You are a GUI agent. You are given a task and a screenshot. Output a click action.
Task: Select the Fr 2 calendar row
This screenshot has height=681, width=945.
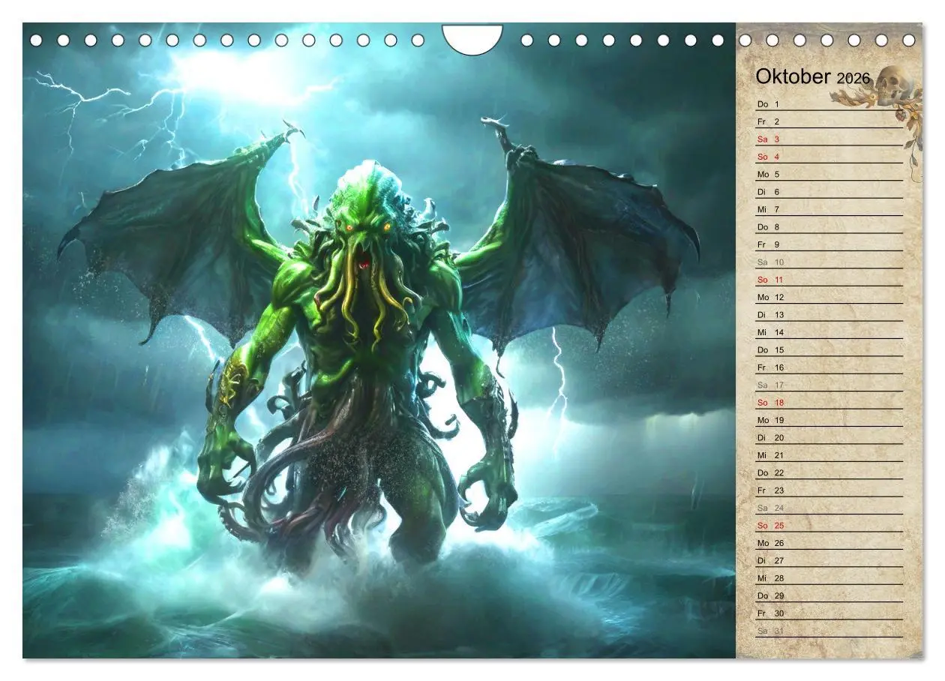click(x=829, y=121)
